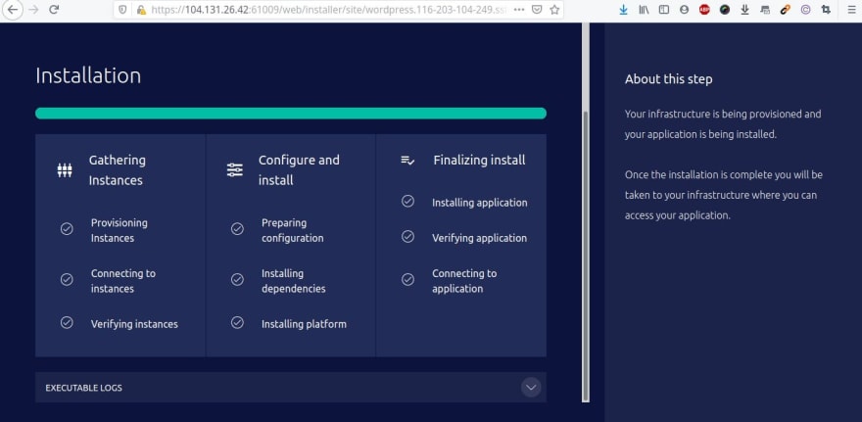Click the Connecting to instances step text
The width and height of the screenshot is (862, 422).
pos(123,281)
